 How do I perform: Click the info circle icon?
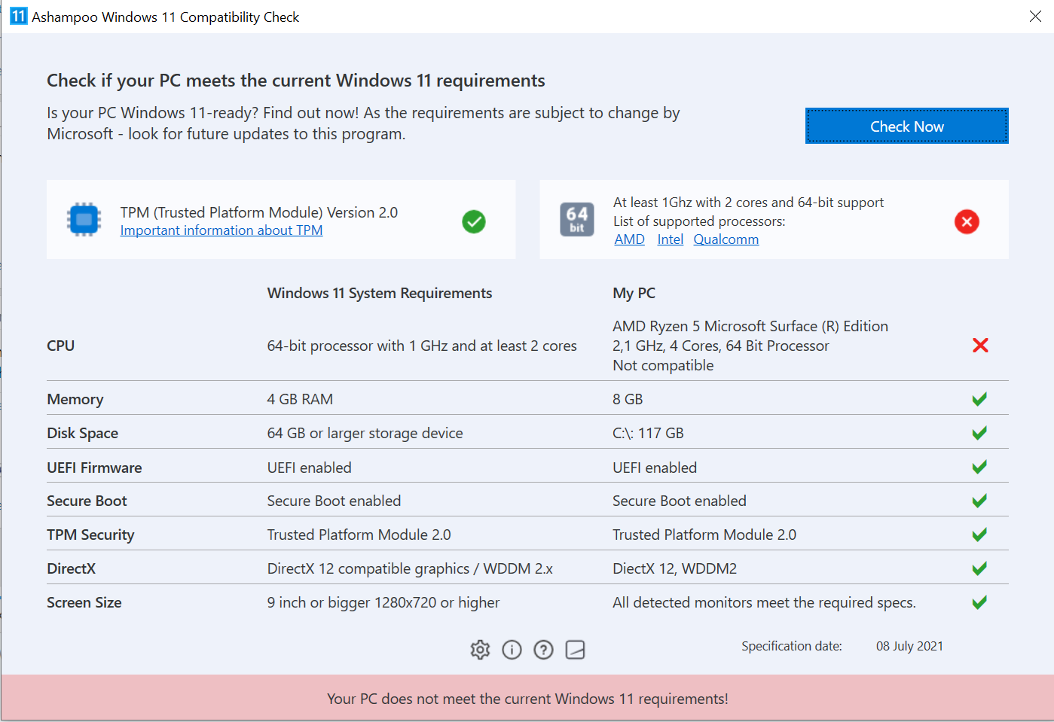pos(512,650)
